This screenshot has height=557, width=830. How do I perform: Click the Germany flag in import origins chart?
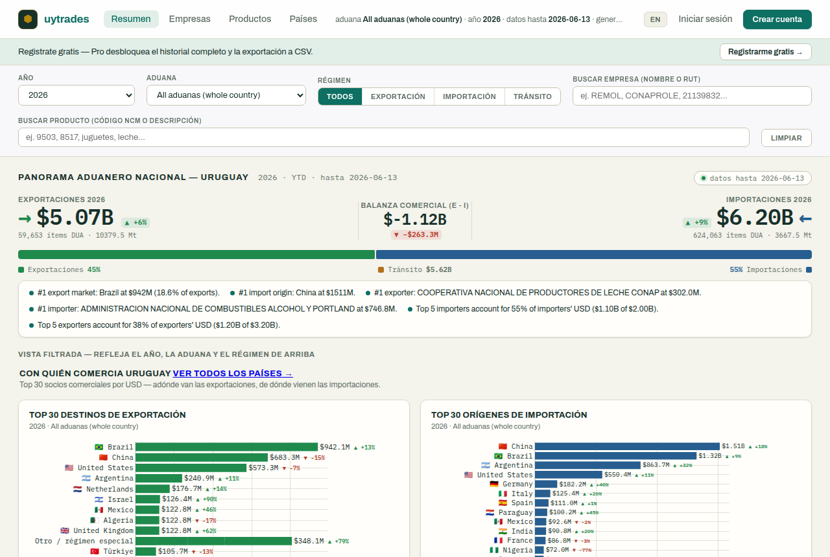point(493,484)
